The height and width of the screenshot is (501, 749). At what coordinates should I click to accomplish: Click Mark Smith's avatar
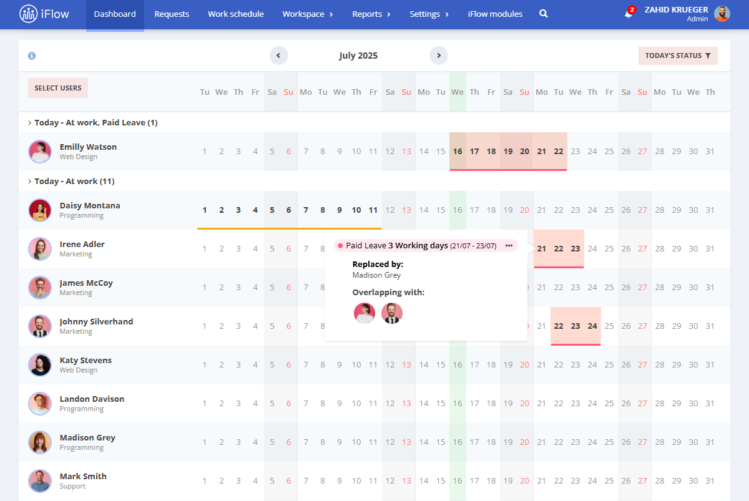(x=40, y=481)
